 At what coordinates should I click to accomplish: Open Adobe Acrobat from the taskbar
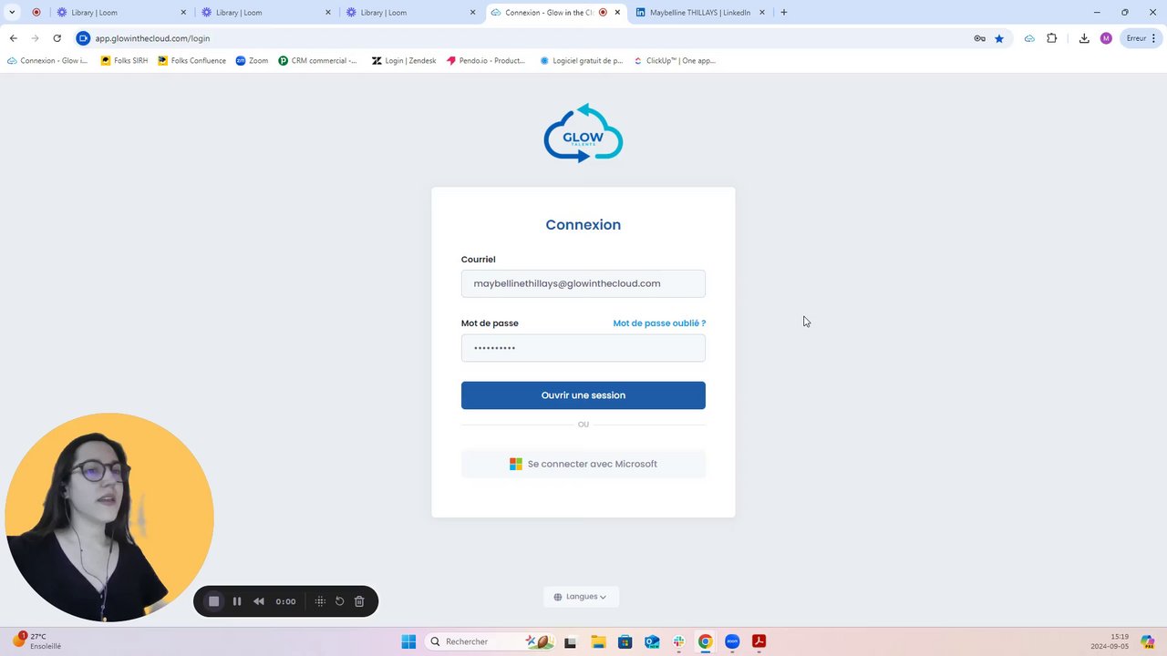(759, 641)
